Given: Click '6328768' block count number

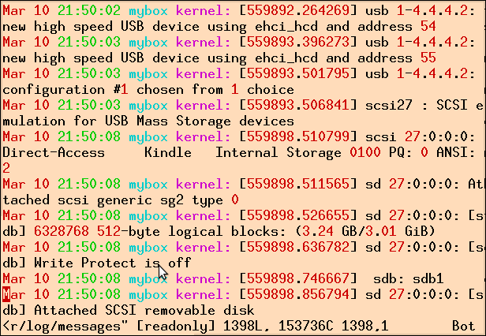Looking at the screenshot, I should point(61,231).
